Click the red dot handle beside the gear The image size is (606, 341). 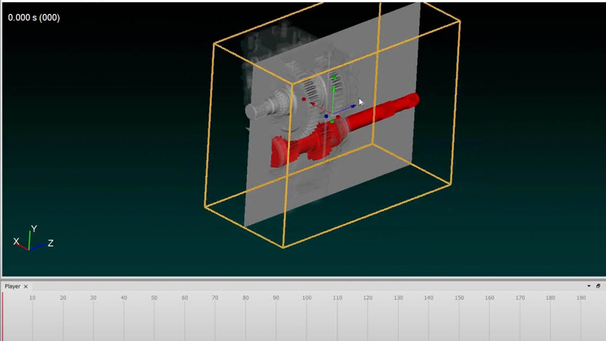tap(304, 99)
